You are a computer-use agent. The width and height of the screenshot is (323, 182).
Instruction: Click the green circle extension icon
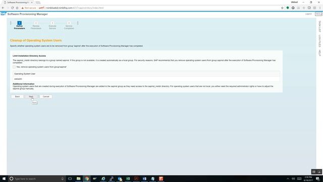[x=288, y=8]
